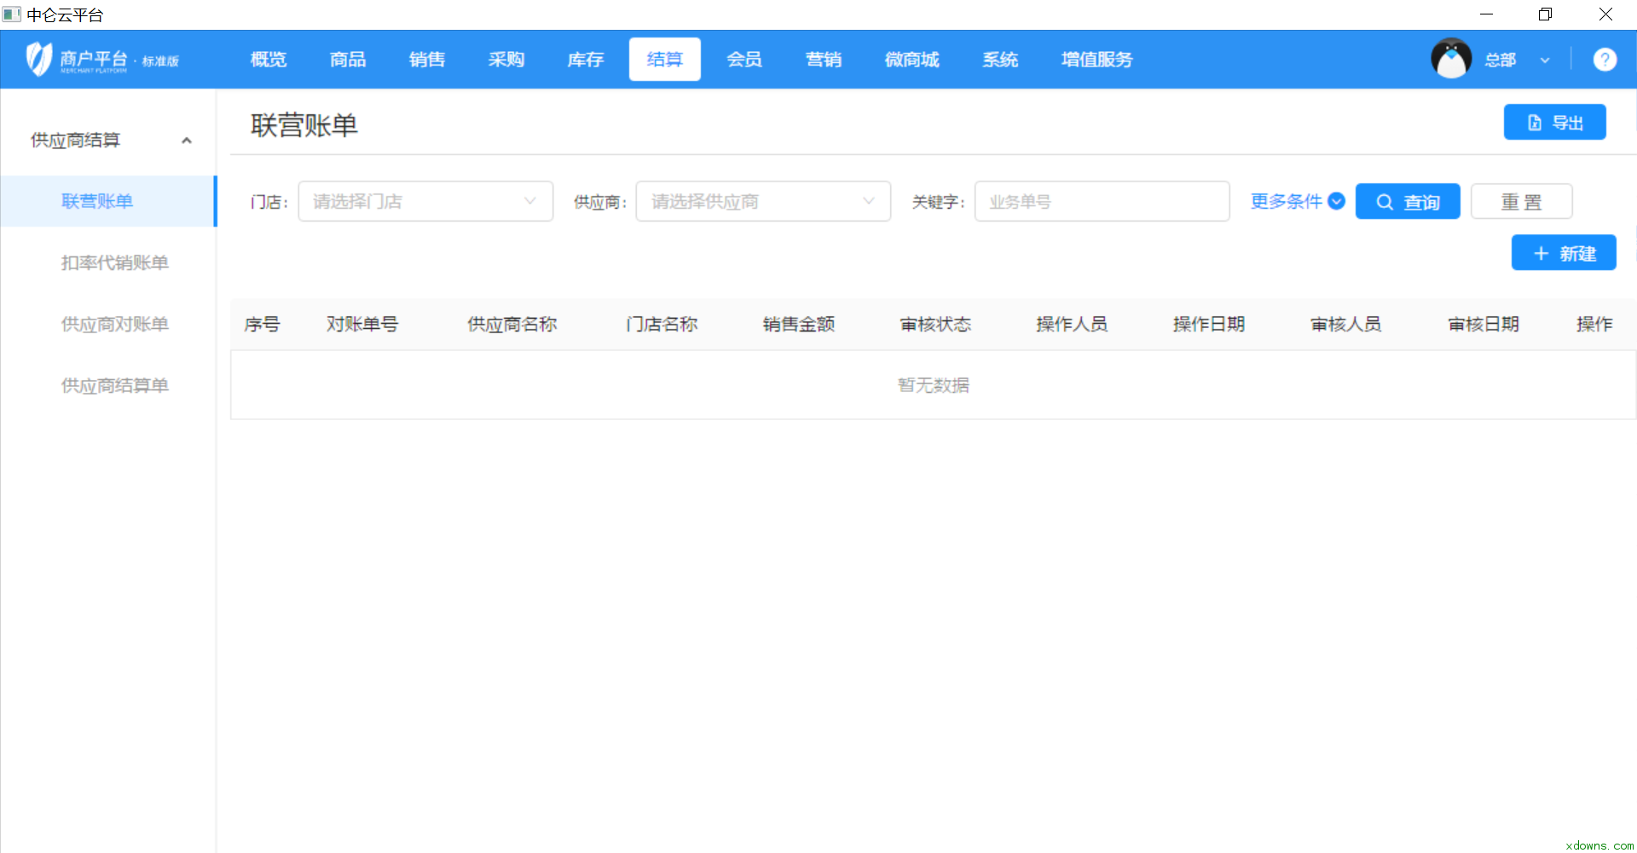The width and height of the screenshot is (1637, 853).
Task: Click the 审核状态 column header
Action: 935,324
